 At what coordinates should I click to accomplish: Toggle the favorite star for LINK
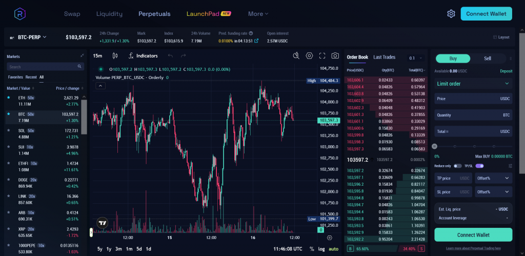point(9,196)
